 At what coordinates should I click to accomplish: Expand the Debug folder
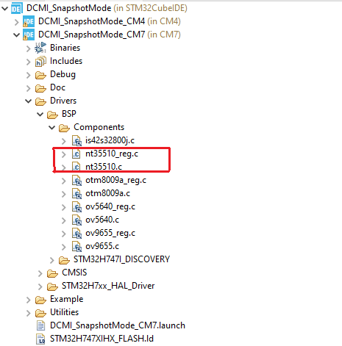pyautogui.click(x=29, y=75)
